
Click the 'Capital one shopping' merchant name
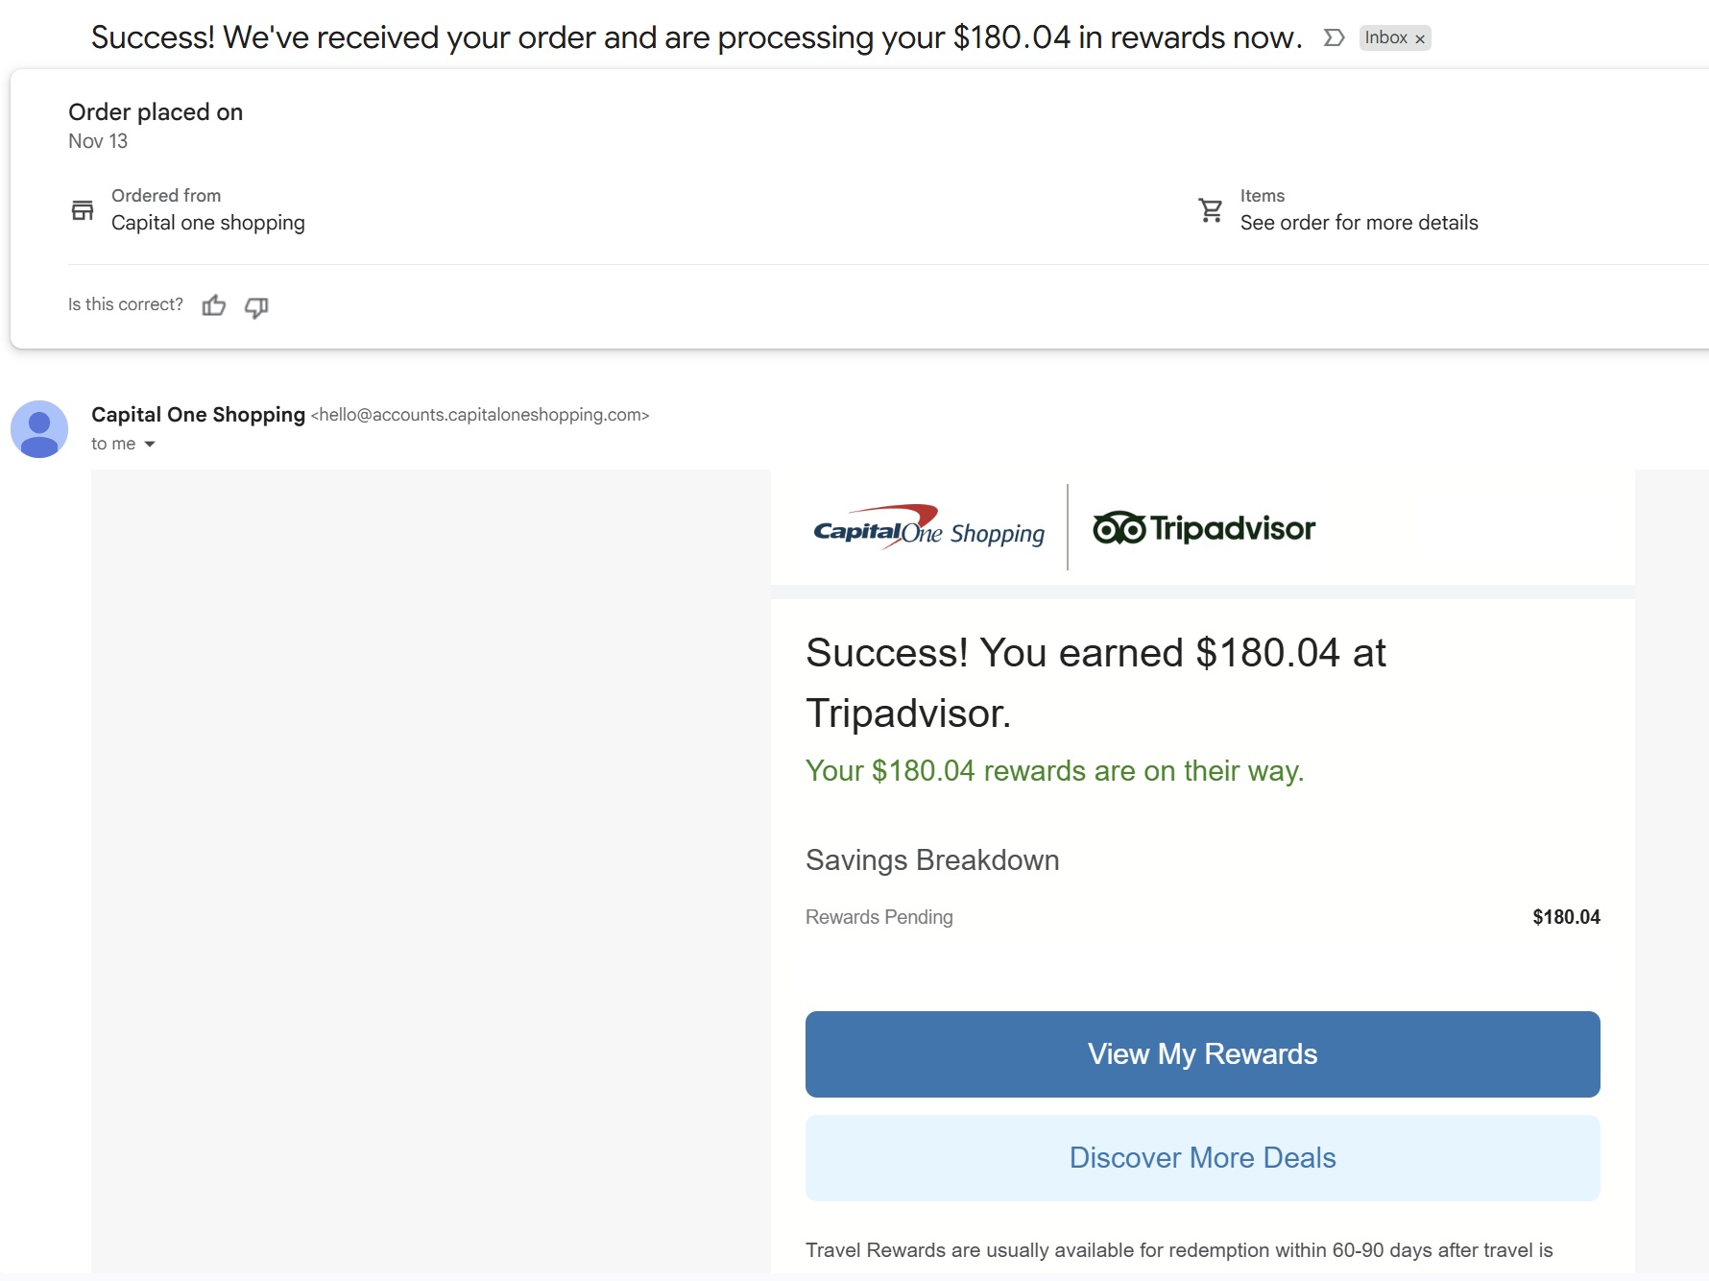[207, 223]
